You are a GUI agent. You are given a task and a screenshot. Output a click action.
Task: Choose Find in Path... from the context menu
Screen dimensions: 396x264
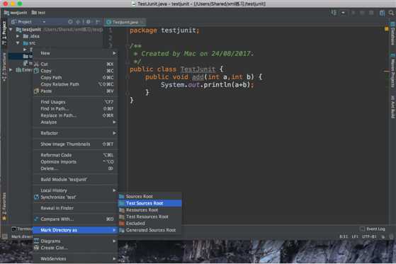[x=76, y=109]
